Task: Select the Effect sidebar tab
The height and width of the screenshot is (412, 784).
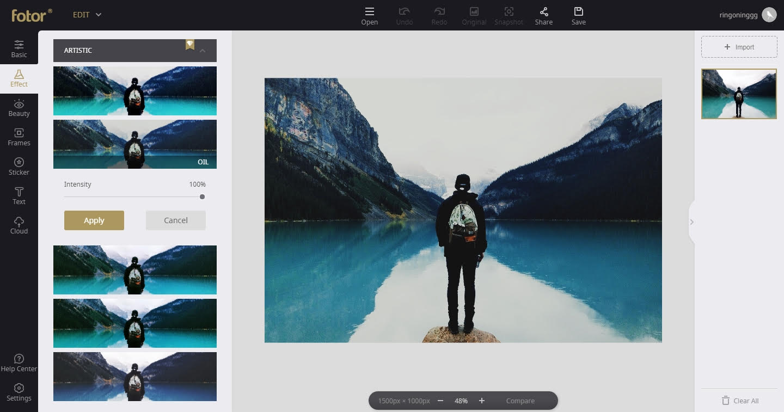Action: [x=19, y=78]
